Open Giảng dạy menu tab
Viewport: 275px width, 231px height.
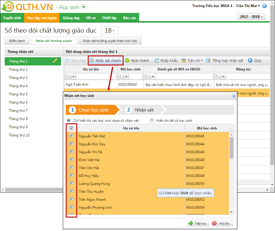71,18
